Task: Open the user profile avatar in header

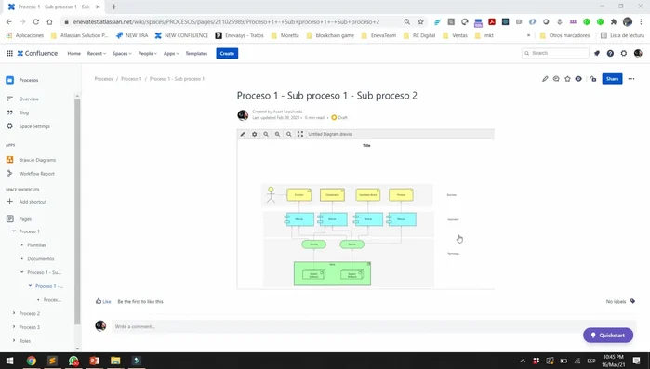Action: pos(638,53)
